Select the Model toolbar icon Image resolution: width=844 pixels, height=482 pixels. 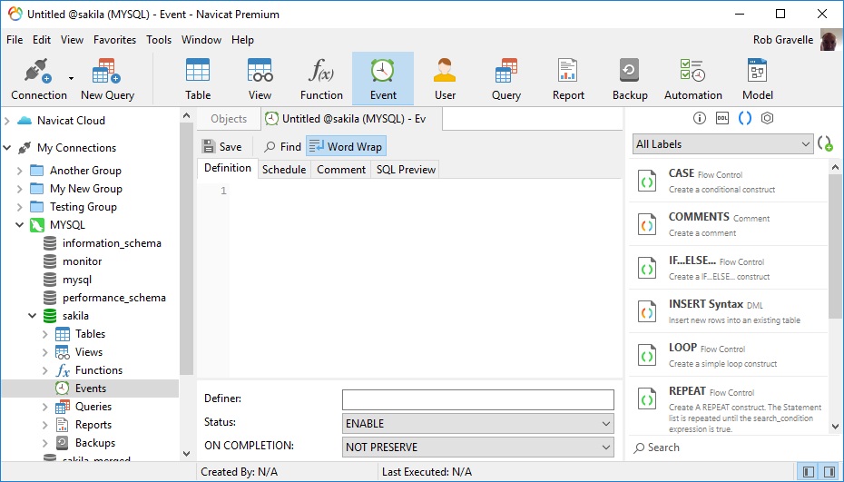[x=758, y=79]
